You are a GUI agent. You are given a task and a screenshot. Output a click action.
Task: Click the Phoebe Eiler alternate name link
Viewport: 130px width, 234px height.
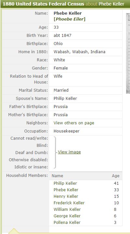coord(69,19)
